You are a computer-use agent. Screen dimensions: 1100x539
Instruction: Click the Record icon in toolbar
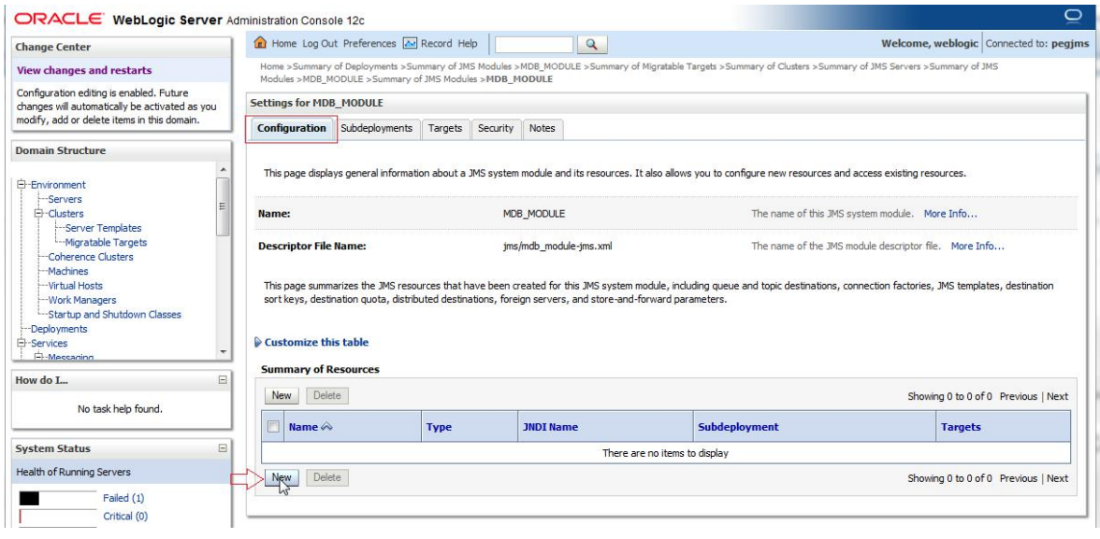point(411,44)
